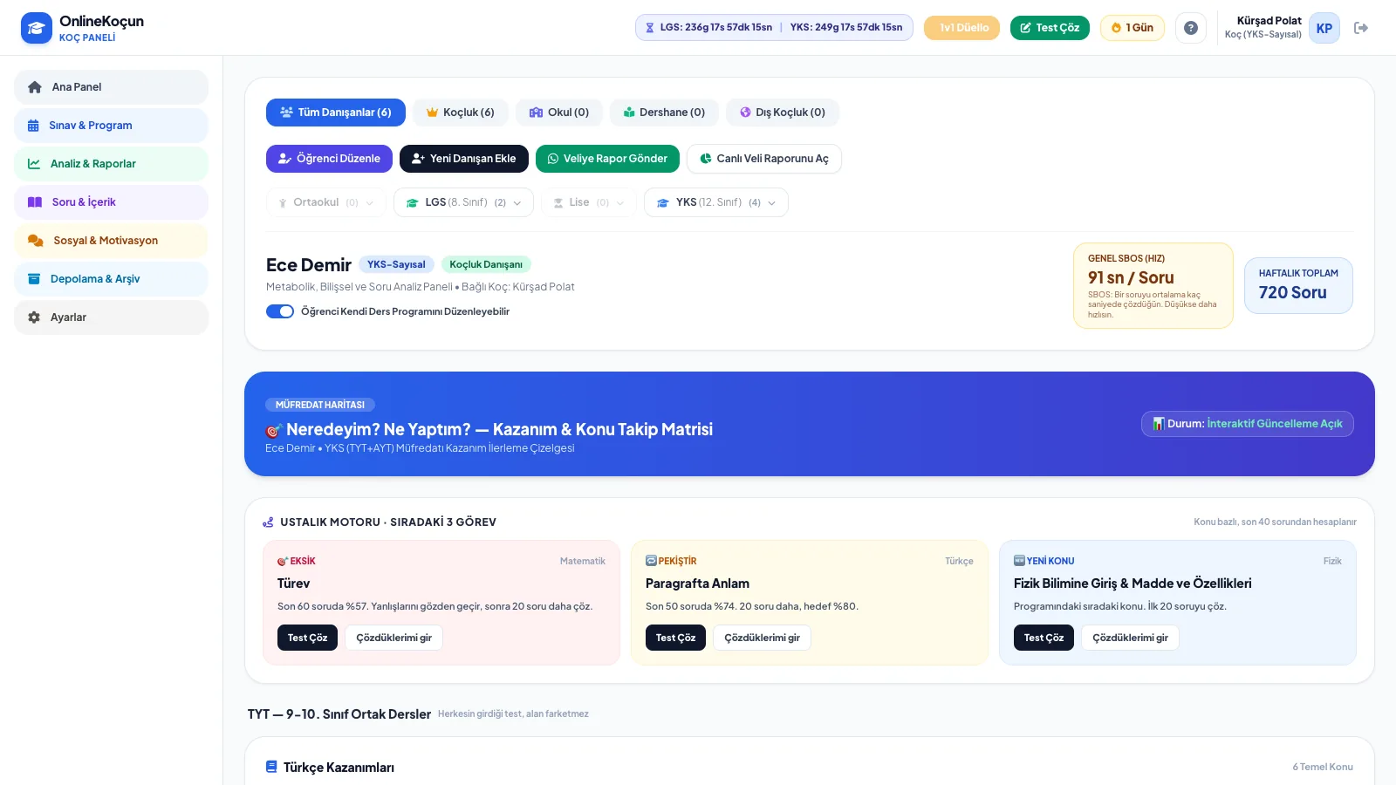Expand the LGS (8. Sınıf) dropdown
The width and height of the screenshot is (1396, 785).
[x=463, y=202]
